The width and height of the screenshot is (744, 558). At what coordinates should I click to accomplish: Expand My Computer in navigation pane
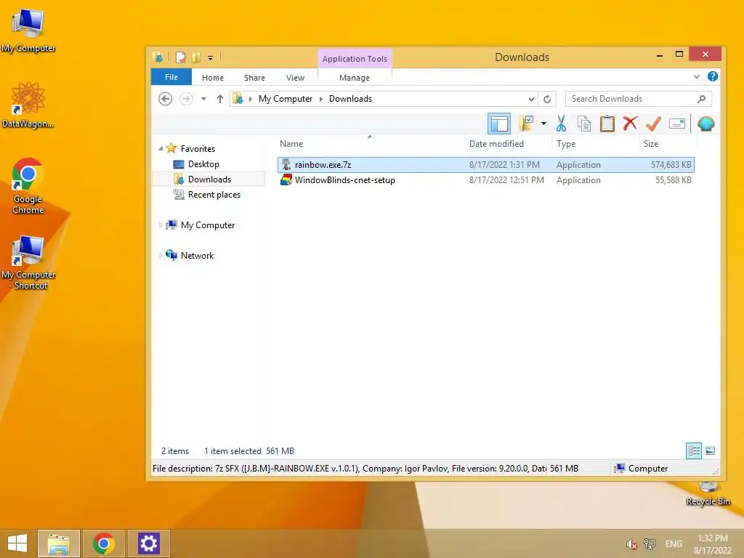click(161, 225)
